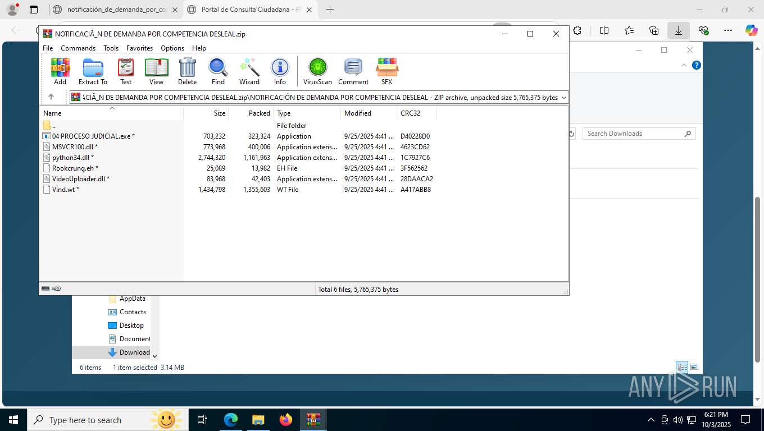Run the Test archive tool
The height and width of the screenshot is (431, 764).
[x=126, y=72]
